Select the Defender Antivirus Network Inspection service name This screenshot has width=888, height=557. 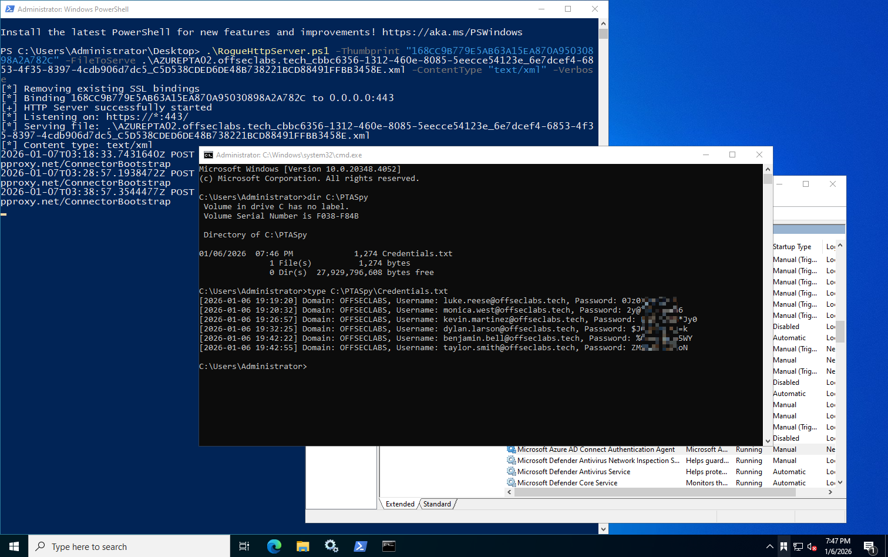pyautogui.click(x=598, y=461)
